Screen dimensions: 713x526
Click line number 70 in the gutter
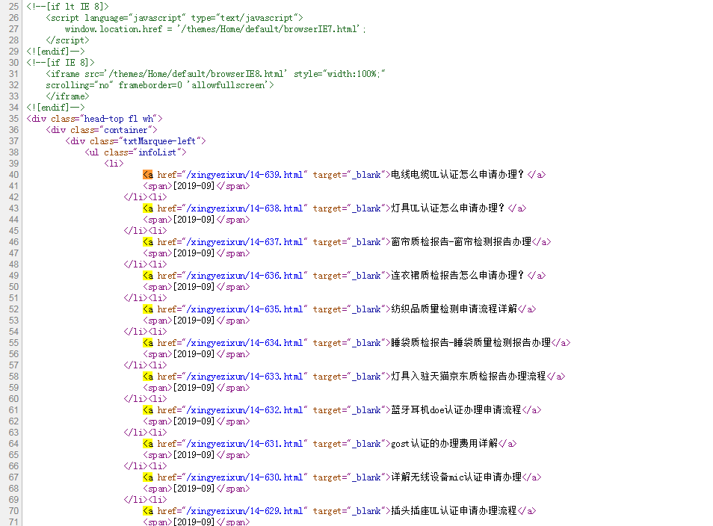(13, 511)
